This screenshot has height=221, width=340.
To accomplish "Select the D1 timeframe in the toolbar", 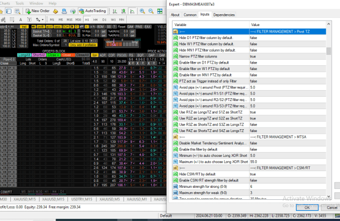I will (104, 20).
